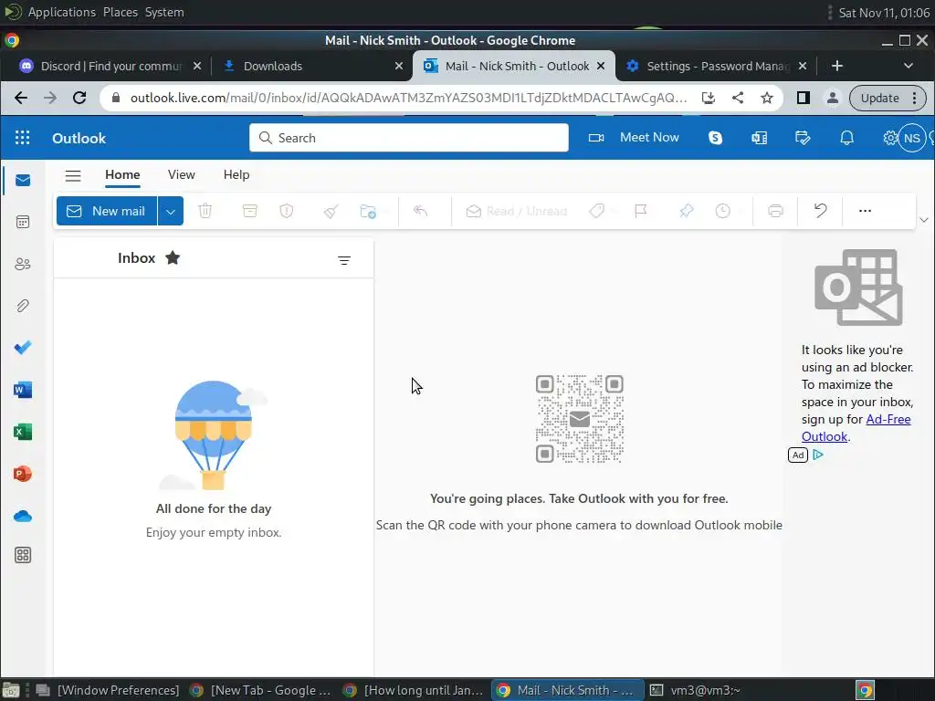Image resolution: width=935 pixels, height=701 pixels.
Task: Open the ribbon more options ellipsis
Action: (865, 211)
